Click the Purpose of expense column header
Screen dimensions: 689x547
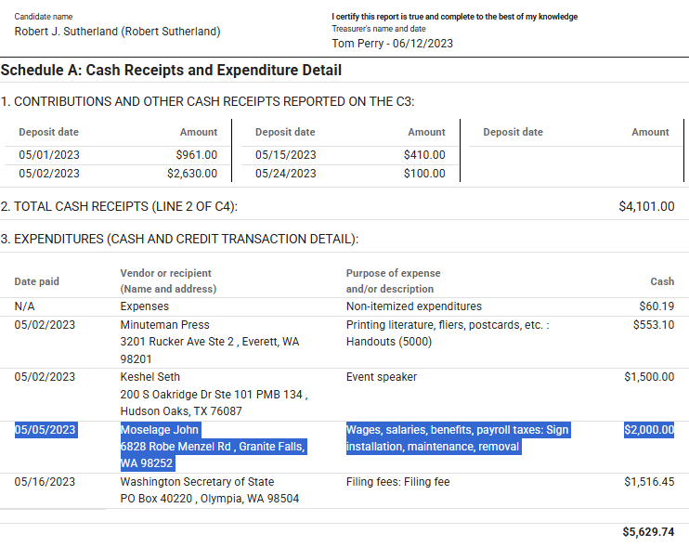(x=394, y=281)
